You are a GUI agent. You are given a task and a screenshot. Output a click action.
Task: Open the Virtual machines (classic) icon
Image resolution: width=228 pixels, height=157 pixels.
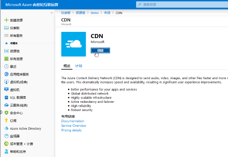(6, 82)
